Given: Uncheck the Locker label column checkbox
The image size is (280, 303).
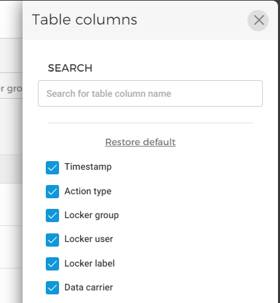Looking at the screenshot, I should tap(52, 264).
